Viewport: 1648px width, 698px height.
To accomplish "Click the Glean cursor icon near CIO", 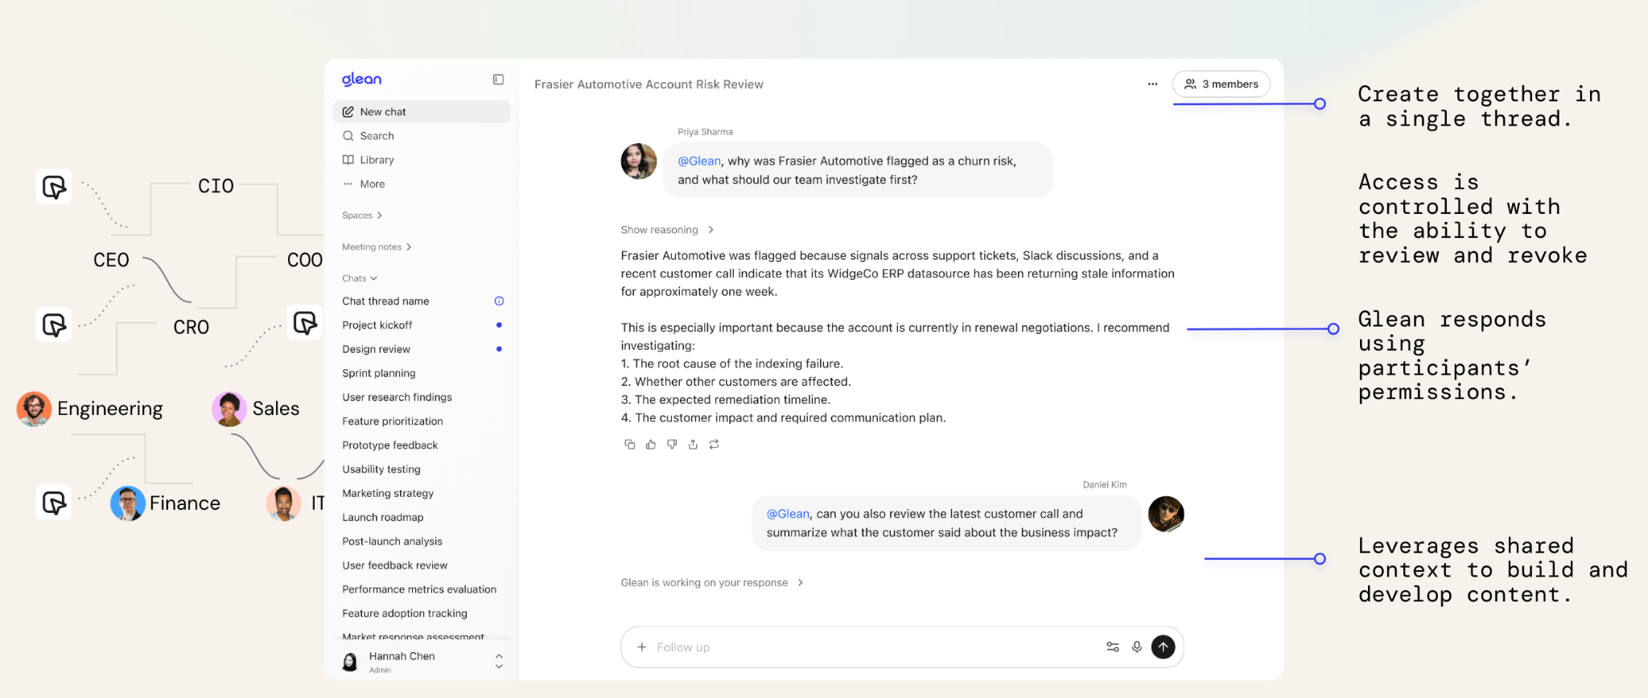I will [x=54, y=187].
